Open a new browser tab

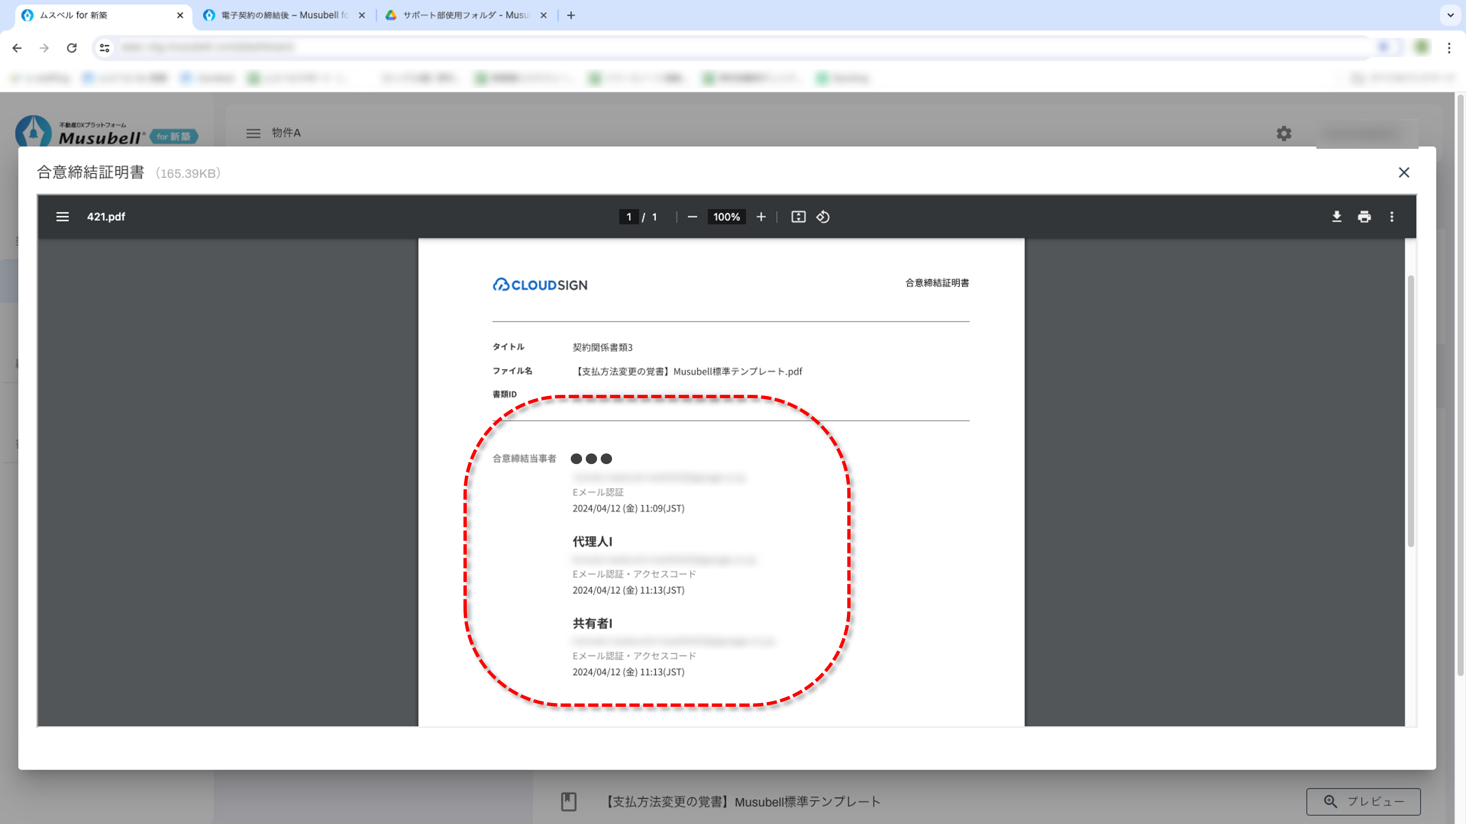click(x=571, y=15)
